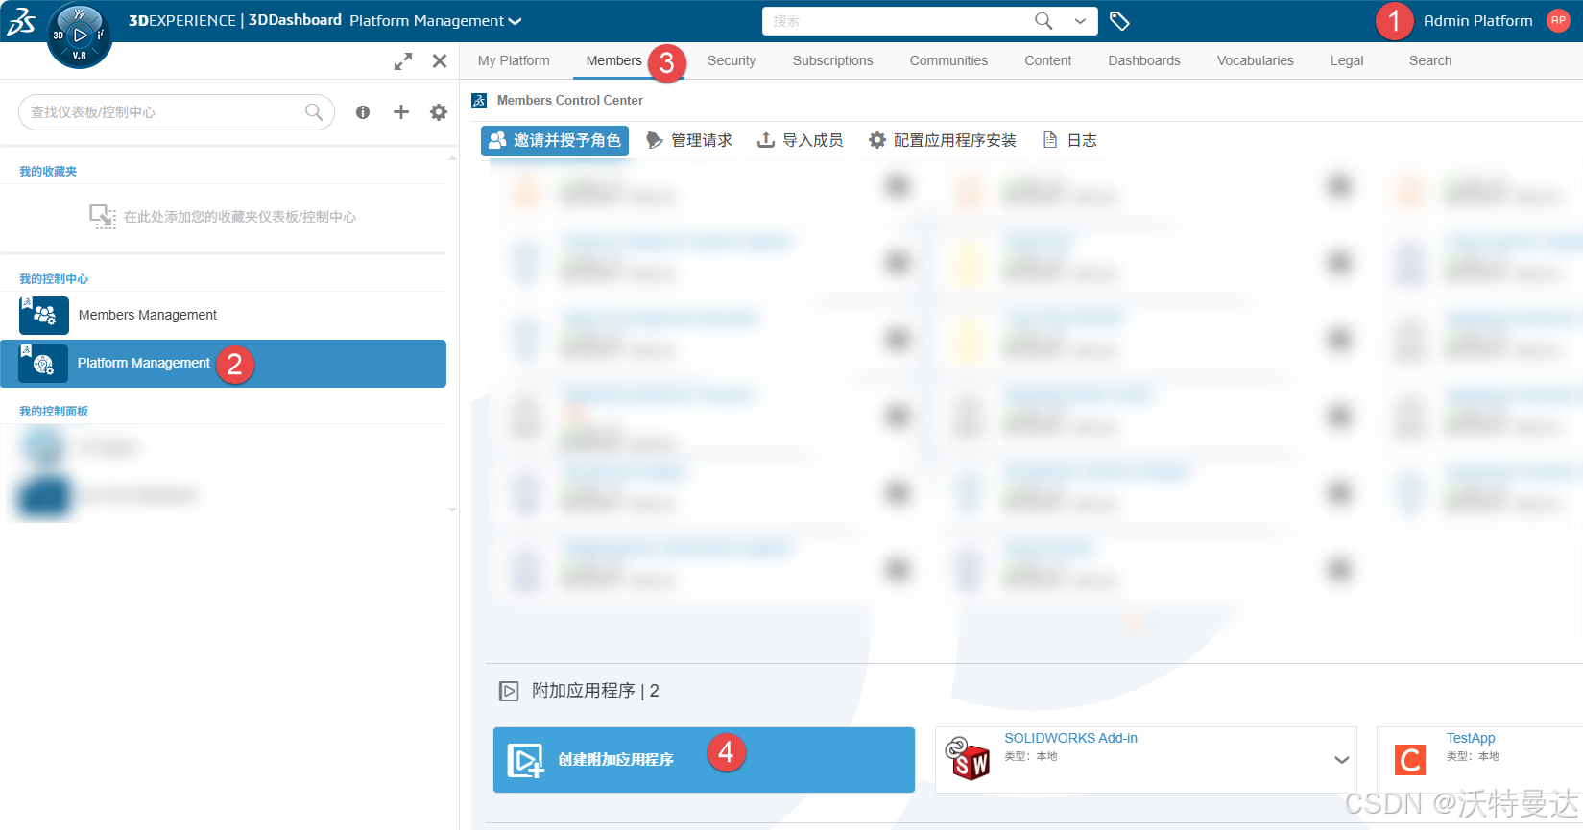This screenshot has width=1583, height=830.
Task: Click the Platform Management icon
Action: pos(44,364)
